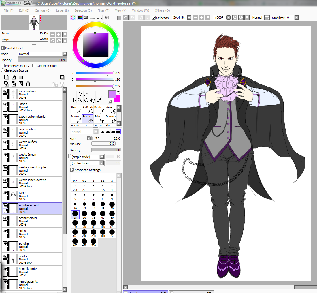Open the Canvas menu
The height and width of the screenshot is (293, 317).
(x=42, y=10)
